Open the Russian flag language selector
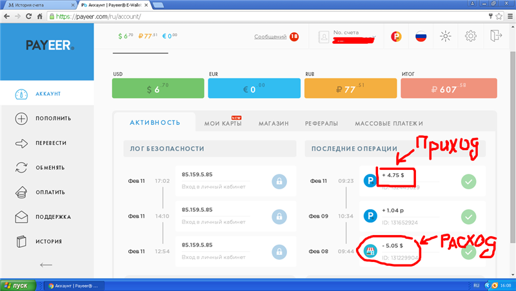516x291 pixels. [x=421, y=37]
